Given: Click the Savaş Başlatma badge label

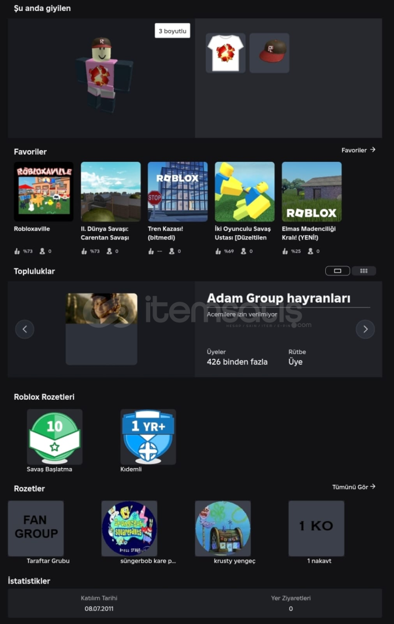Looking at the screenshot, I should click(x=49, y=469).
